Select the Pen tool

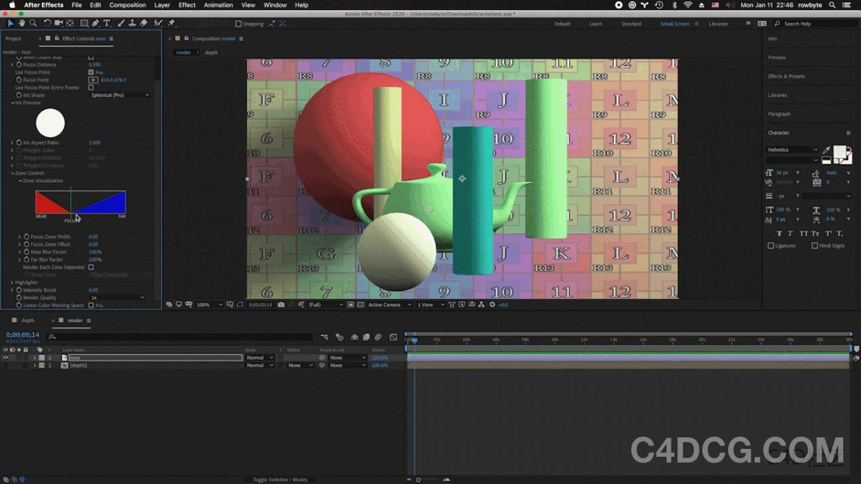95,23
